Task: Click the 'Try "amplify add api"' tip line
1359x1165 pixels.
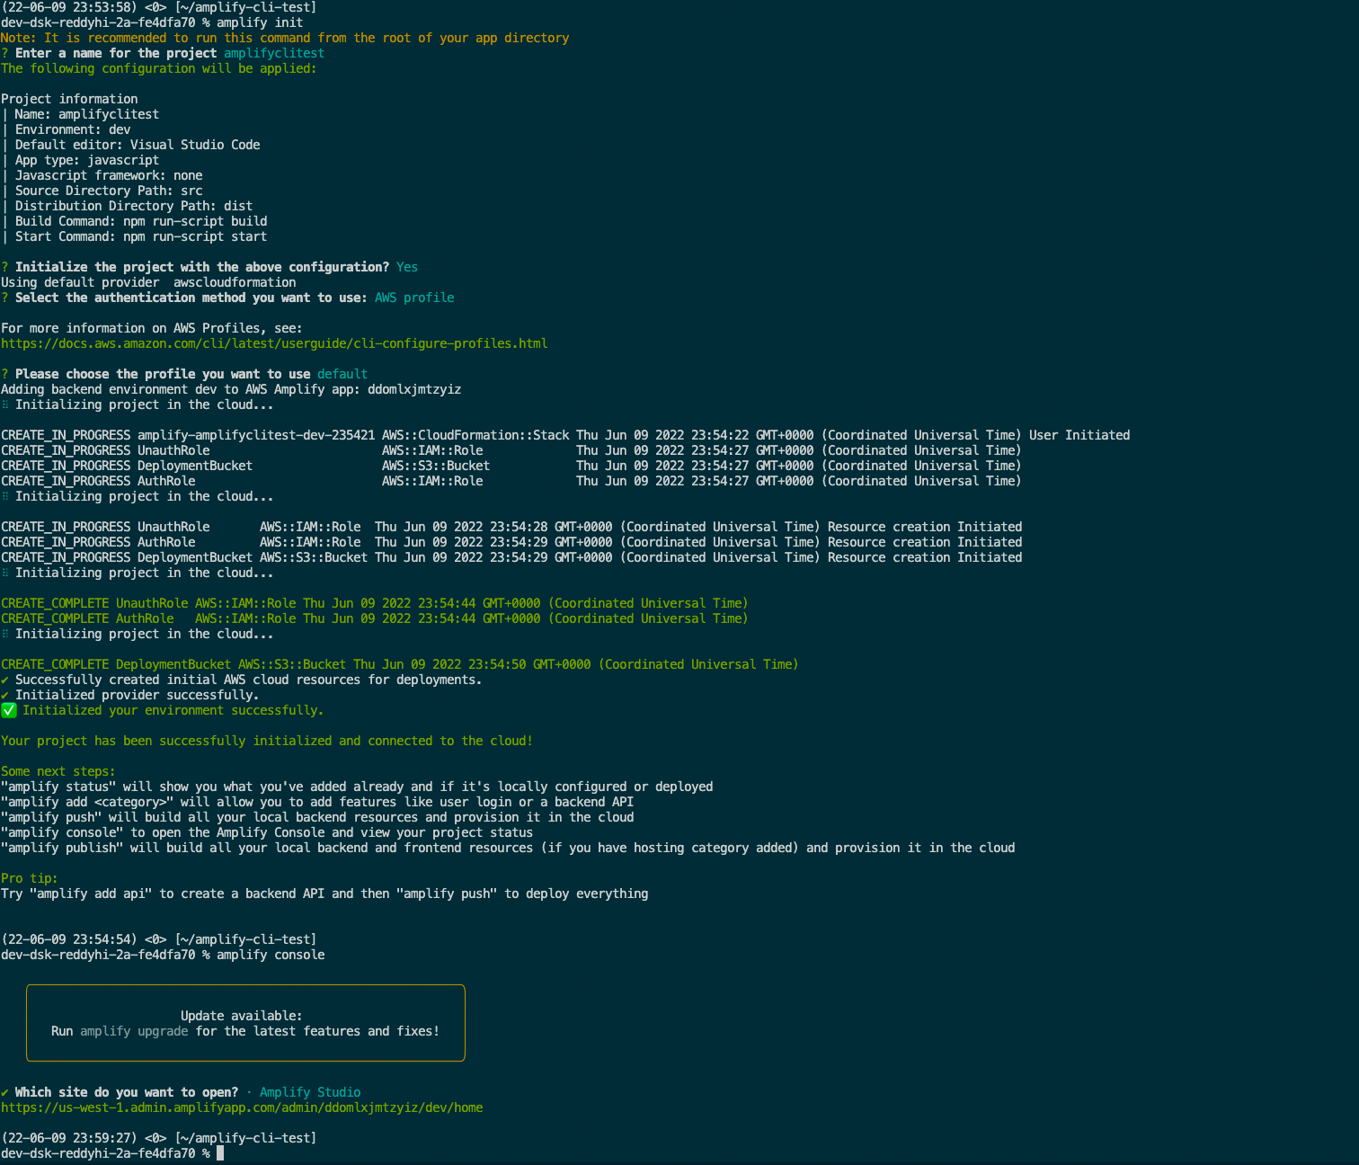Action: point(324,894)
